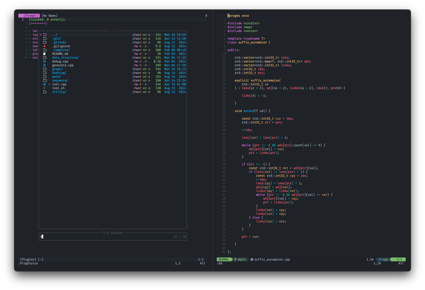The width and height of the screenshot is (425, 290).
Task: Click the 16 / 16 result counter
Action: coord(179,237)
